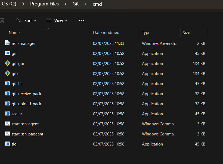Select the tig file name
The width and height of the screenshot is (223, 164).
tap(14, 144)
